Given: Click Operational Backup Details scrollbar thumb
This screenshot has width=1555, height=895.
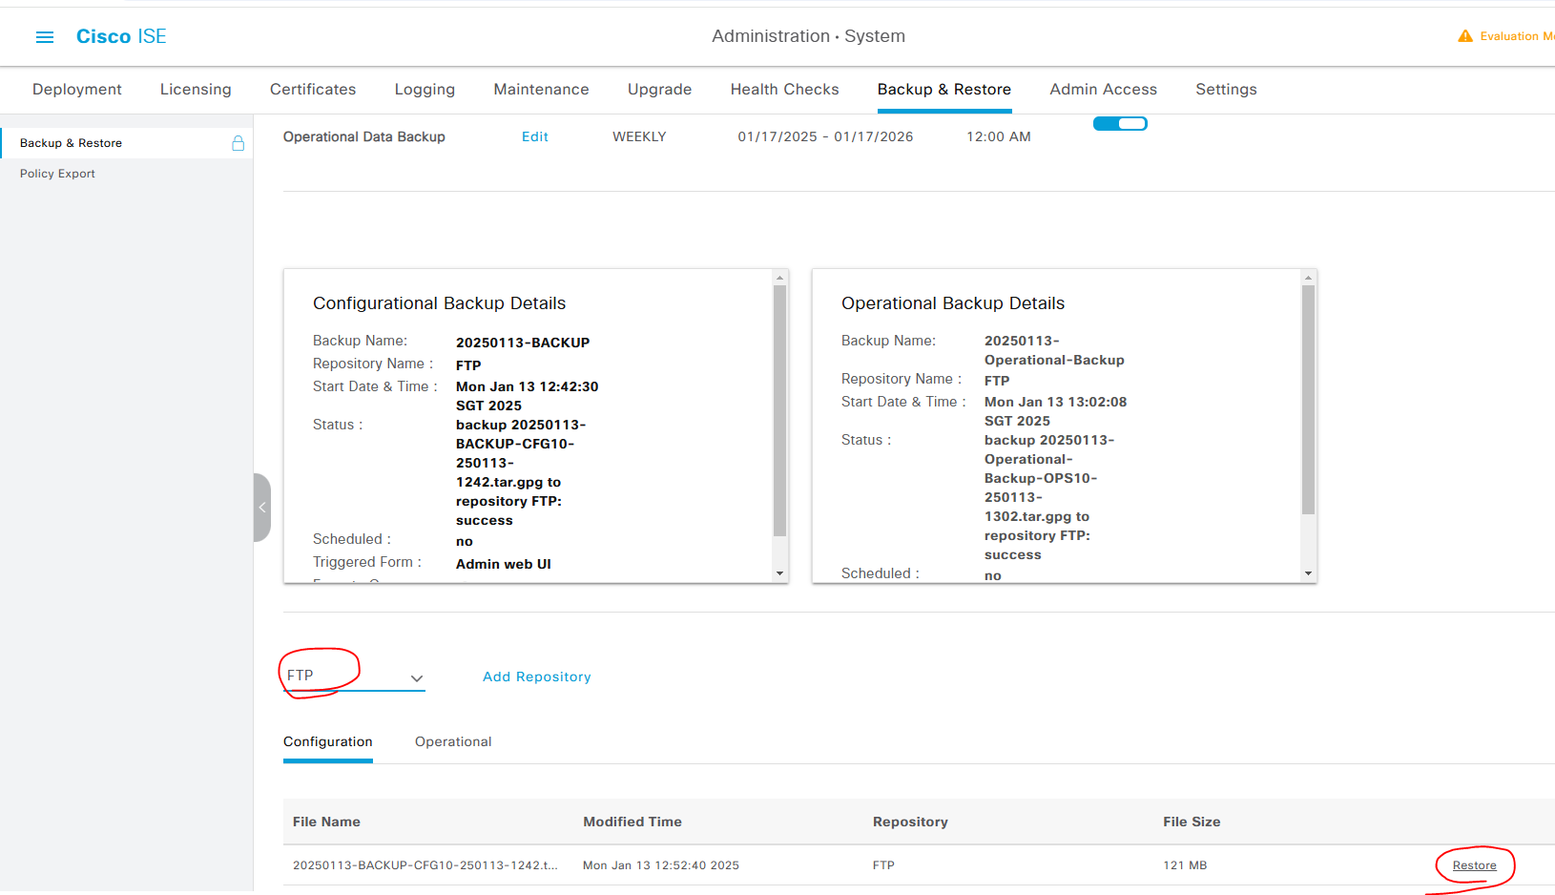Looking at the screenshot, I should 1308,399.
